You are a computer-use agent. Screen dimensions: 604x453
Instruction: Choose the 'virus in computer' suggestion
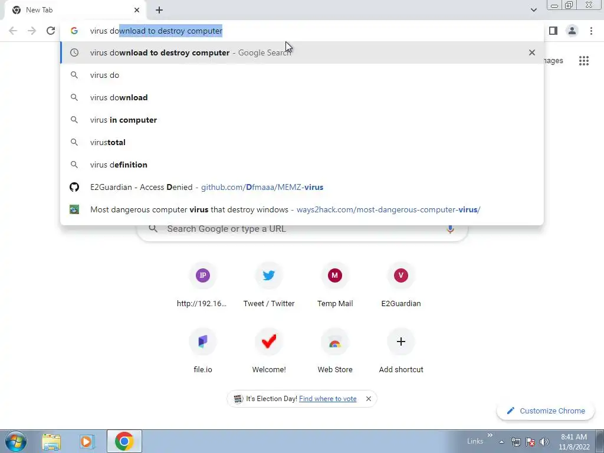tap(302, 120)
